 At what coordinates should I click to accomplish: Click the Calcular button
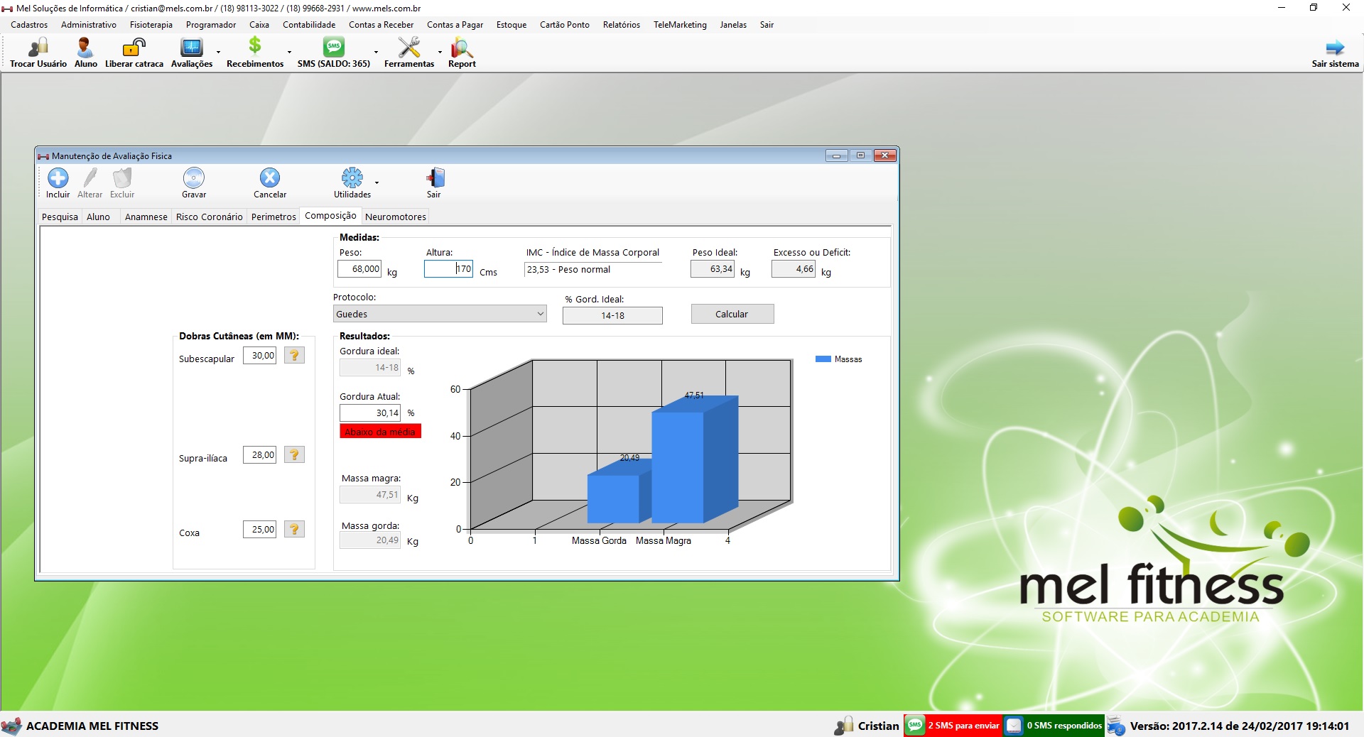(x=732, y=314)
